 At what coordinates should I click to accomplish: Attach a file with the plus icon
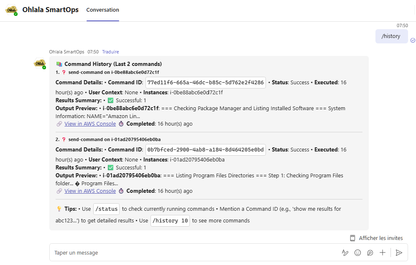pos(382,252)
